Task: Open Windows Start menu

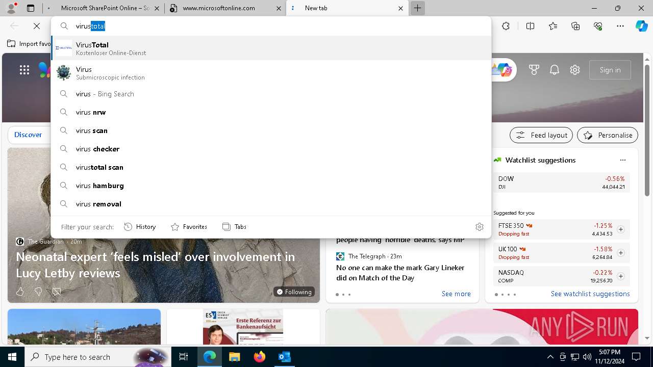Action: [12, 357]
